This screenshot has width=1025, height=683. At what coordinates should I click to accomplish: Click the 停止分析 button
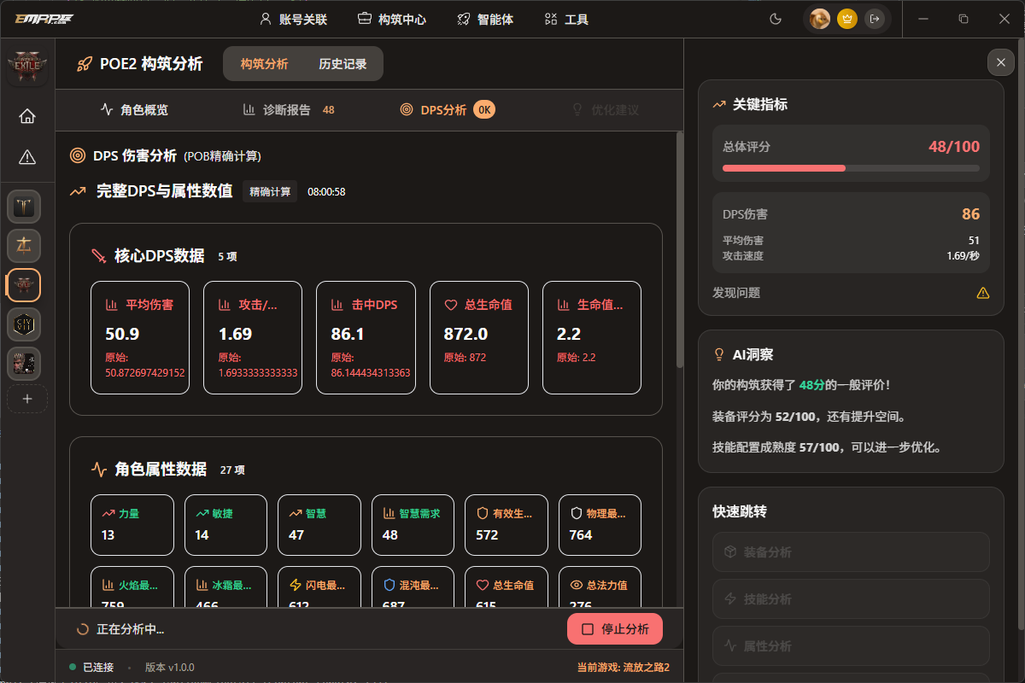[x=614, y=628]
